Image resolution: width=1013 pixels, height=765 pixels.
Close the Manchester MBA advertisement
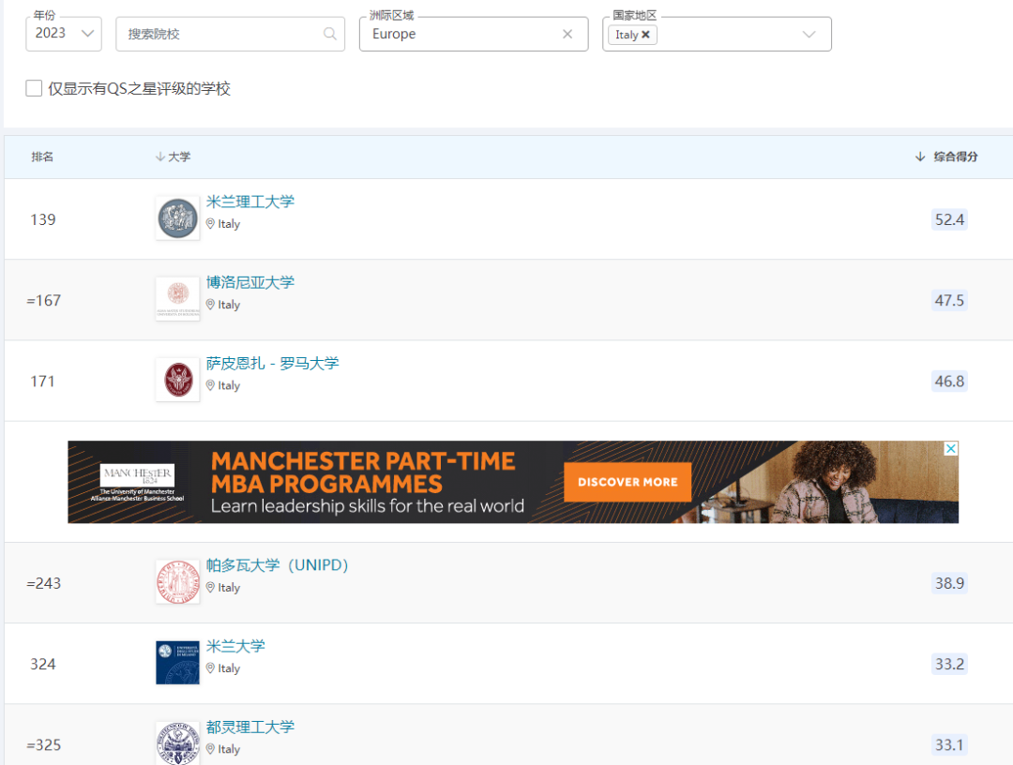click(951, 449)
